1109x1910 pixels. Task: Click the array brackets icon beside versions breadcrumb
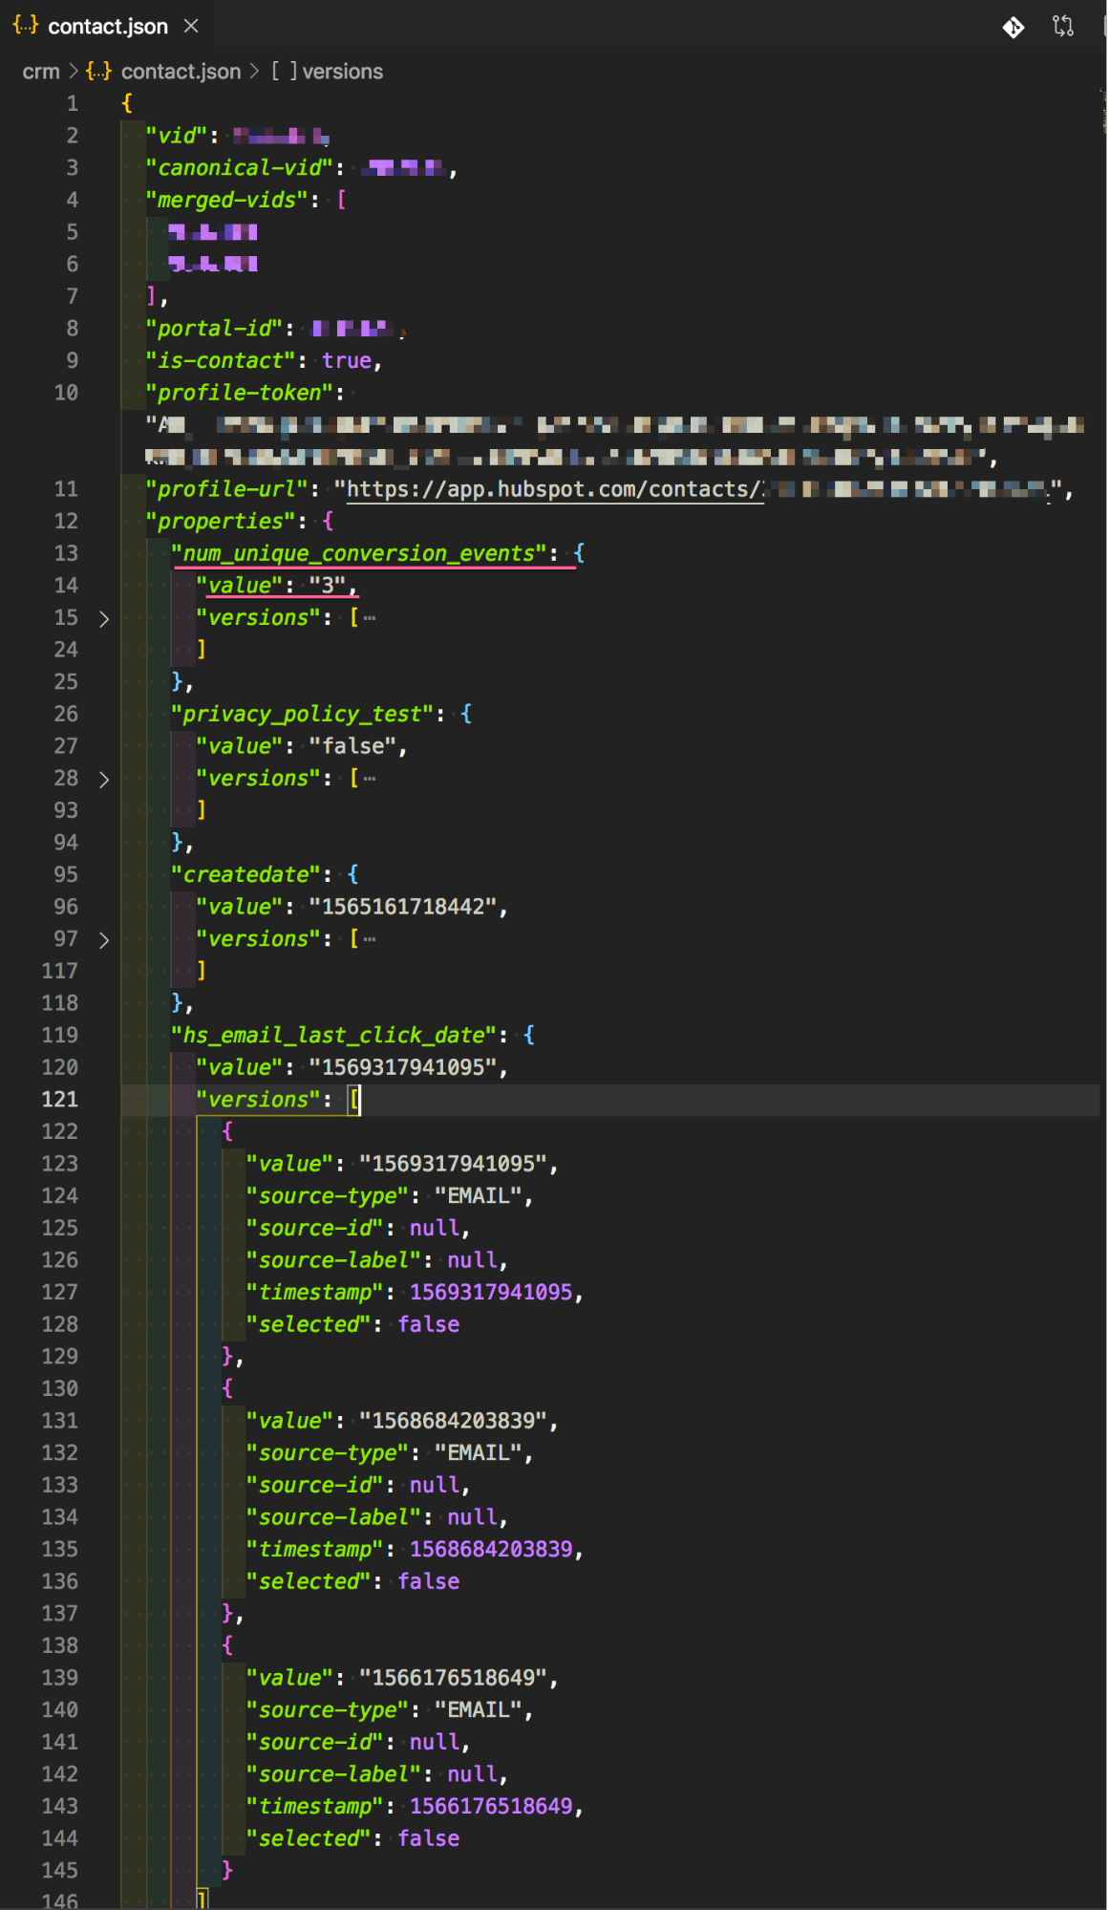click(284, 72)
